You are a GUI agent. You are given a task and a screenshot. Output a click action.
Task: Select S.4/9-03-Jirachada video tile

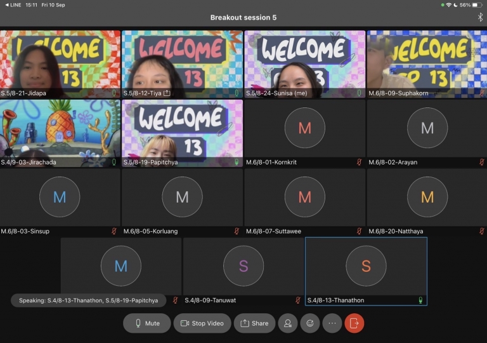[60, 133]
